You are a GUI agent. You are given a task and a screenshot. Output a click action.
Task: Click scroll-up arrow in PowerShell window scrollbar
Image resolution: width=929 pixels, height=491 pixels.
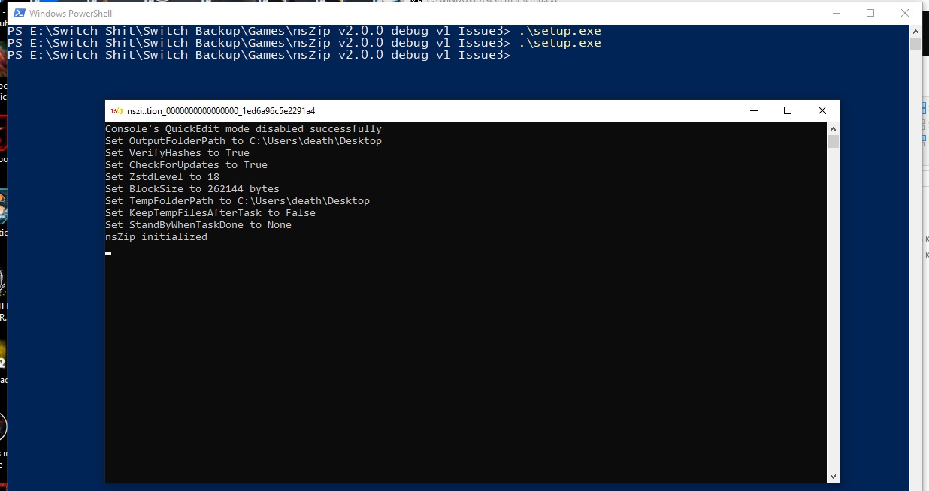click(915, 31)
